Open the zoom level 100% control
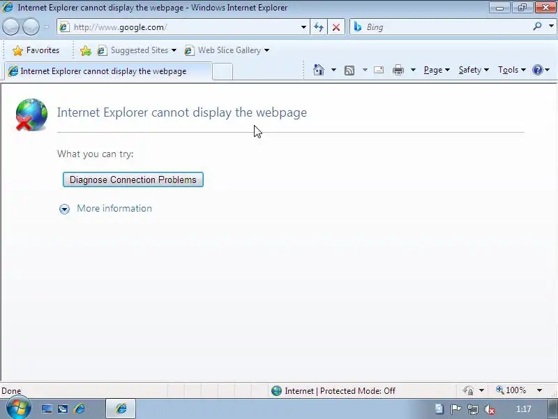Image resolution: width=558 pixels, height=419 pixels. 511,390
